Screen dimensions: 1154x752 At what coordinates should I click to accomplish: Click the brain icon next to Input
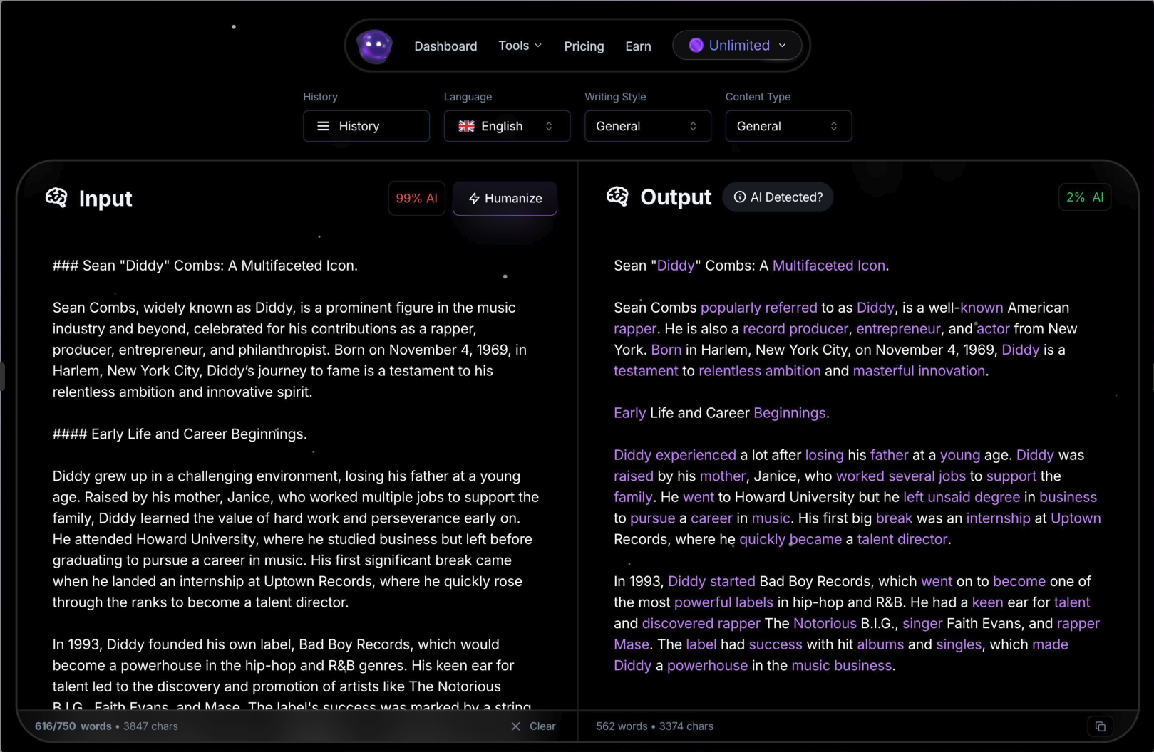56,197
